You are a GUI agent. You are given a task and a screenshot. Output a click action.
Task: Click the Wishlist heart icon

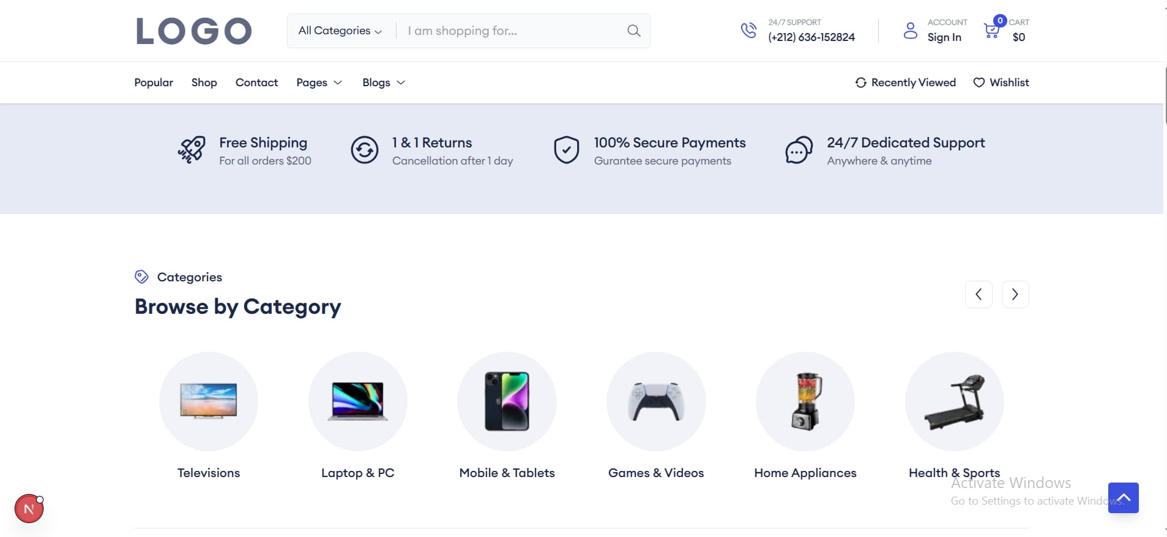979,83
